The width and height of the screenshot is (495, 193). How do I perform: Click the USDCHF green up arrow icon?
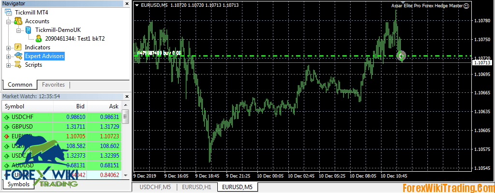pyautogui.click(x=7, y=117)
